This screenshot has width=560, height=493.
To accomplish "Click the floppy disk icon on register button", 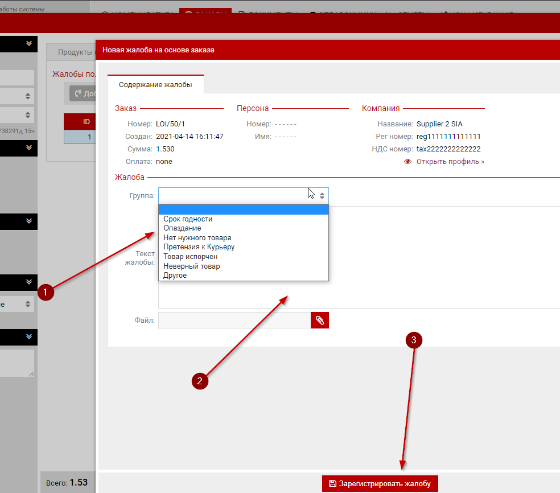I will coord(332,484).
